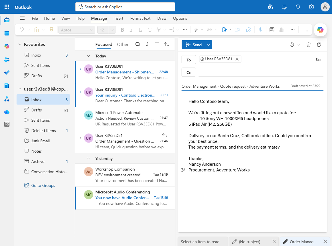
Task: Switch to the Draw tab
Action: point(162,19)
